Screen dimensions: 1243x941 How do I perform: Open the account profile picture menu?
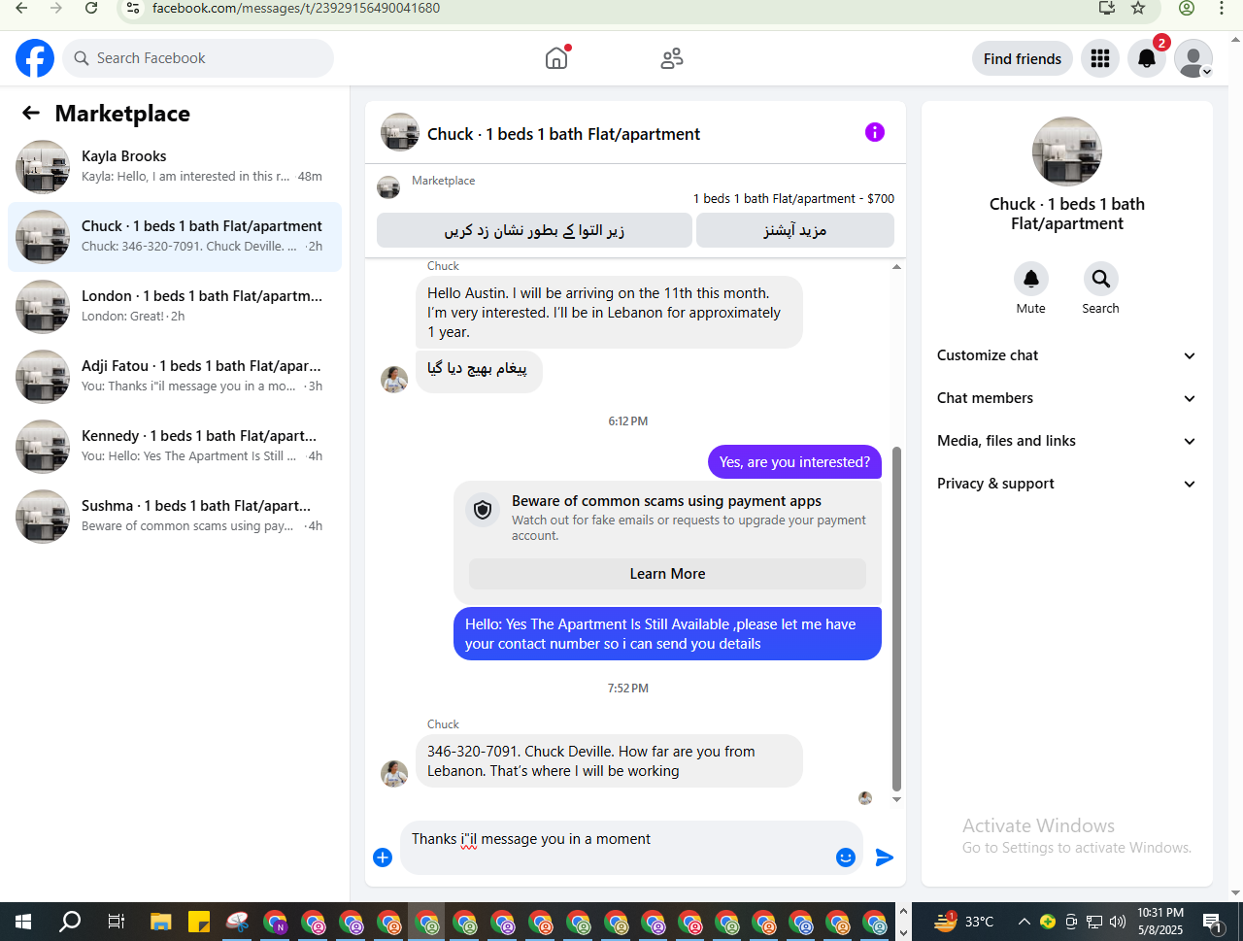click(x=1193, y=58)
